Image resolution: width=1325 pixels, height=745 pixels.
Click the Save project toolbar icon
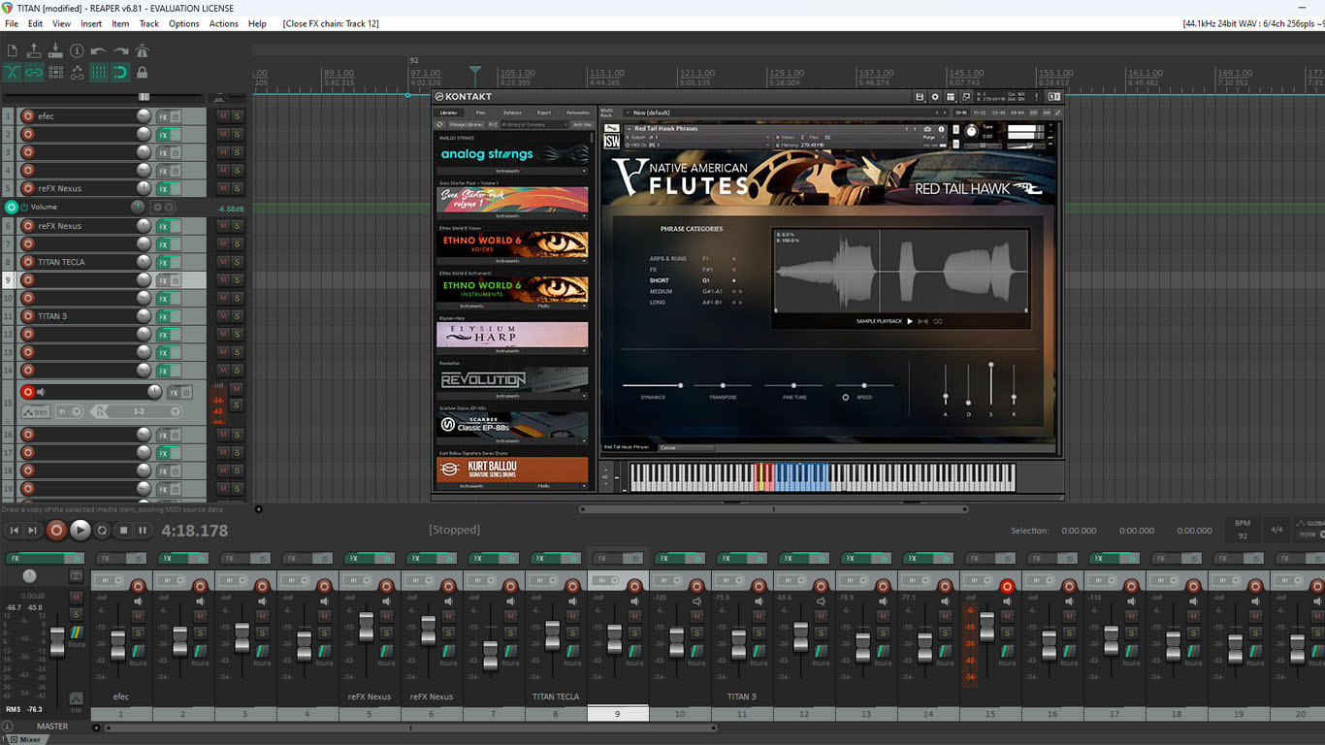pyautogui.click(x=55, y=50)
